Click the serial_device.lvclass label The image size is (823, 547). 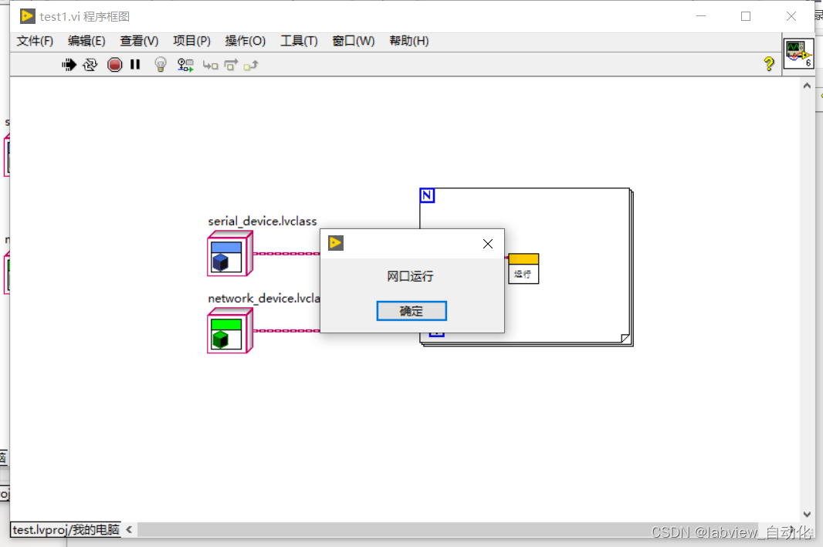(262, 221)
